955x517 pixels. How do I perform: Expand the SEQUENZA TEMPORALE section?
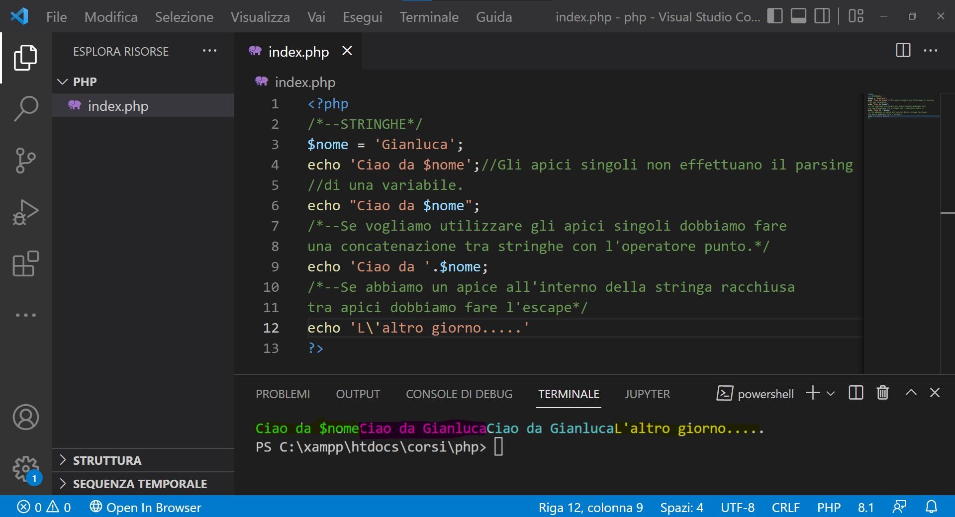143,484
